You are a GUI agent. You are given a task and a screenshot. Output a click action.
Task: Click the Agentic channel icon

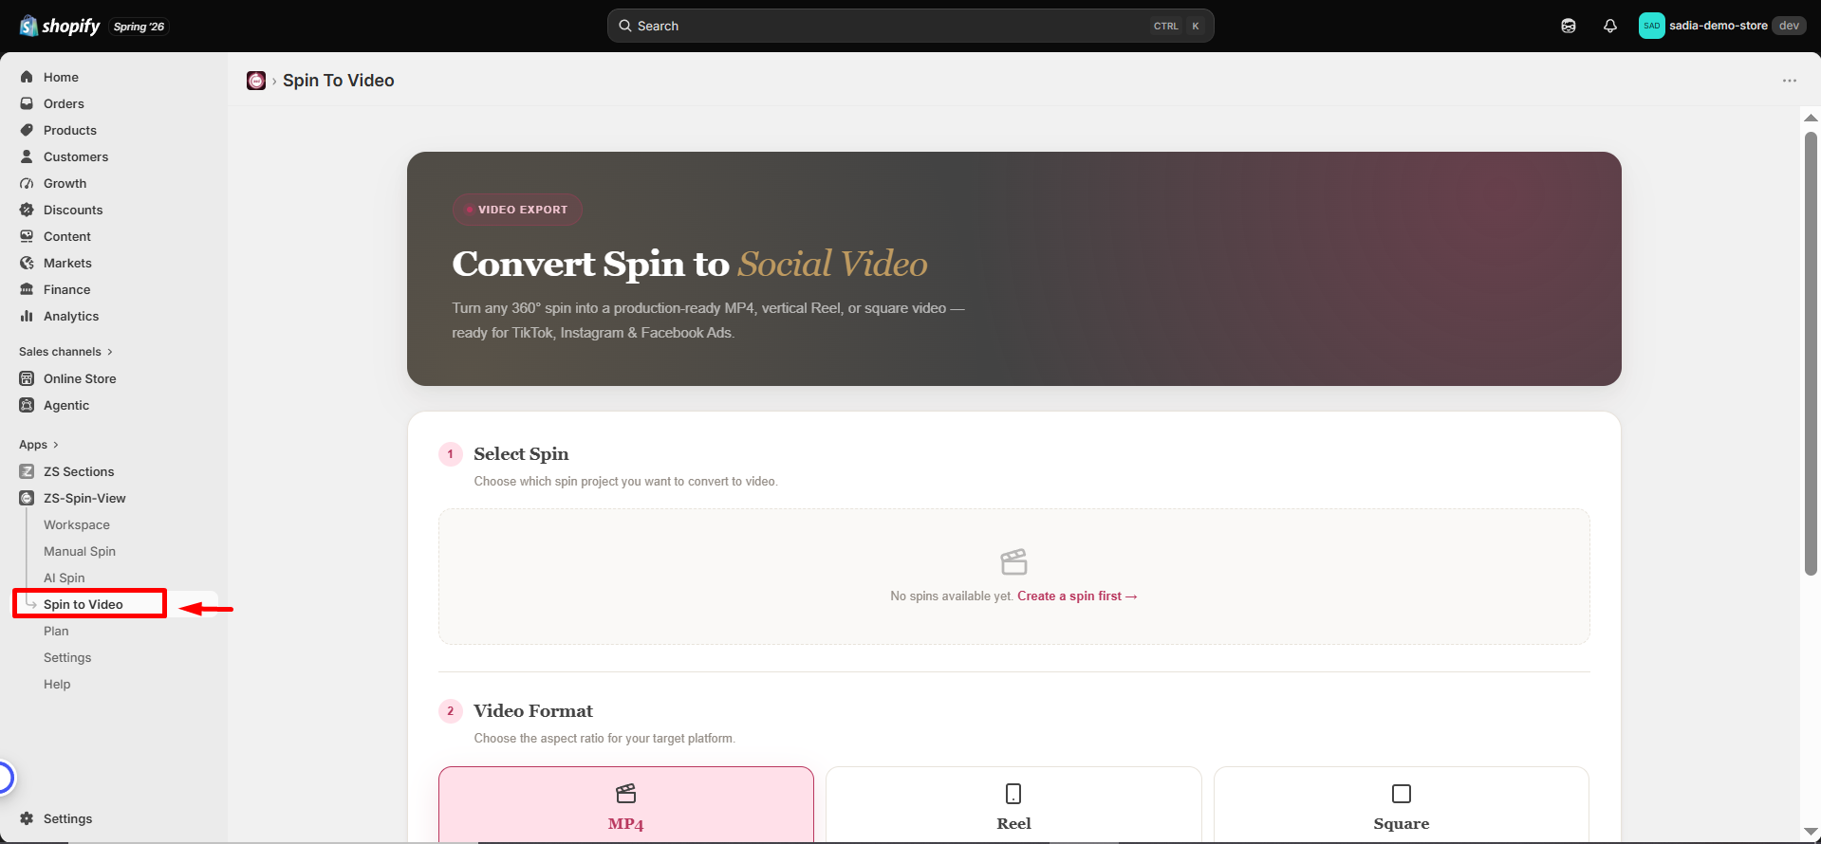tap(27, 405)
